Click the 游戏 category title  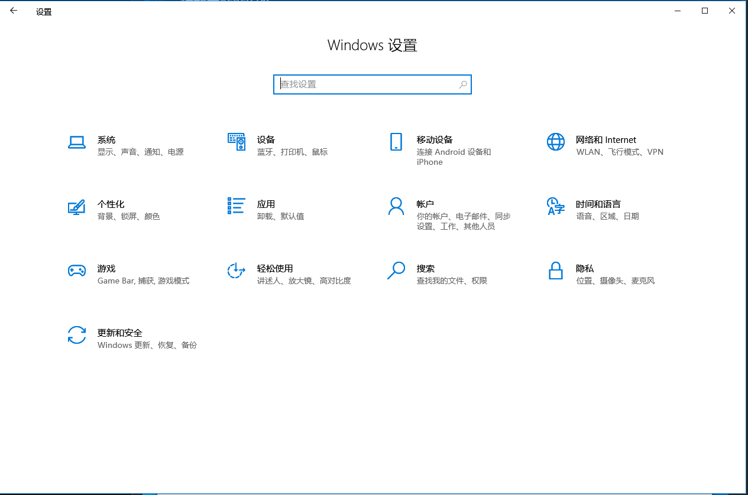[x=106, y=269]
